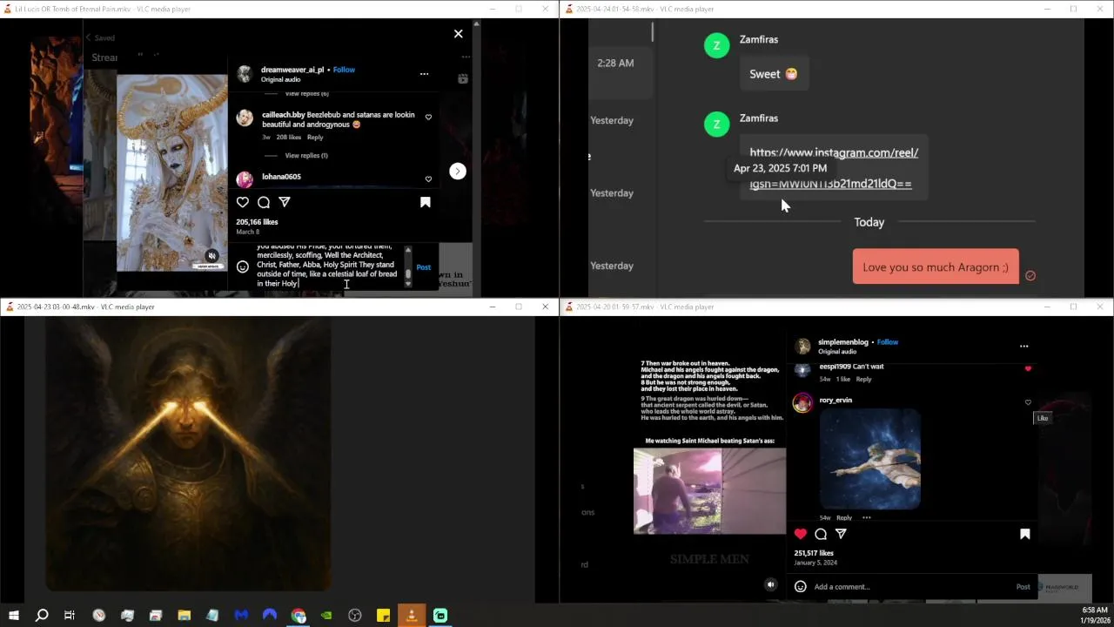The height and width of the screenshot is (627, 1114).
Task: Open lohana0605's profile name
Action: tap(281, 177)
